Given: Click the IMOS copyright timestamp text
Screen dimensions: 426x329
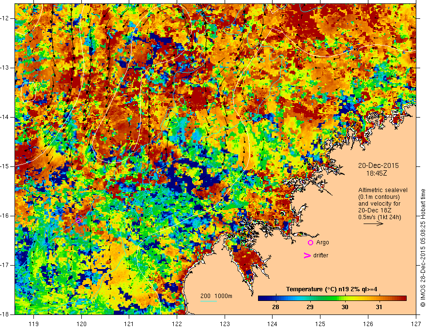Looking at the screenshot, I should (x=423, y=248).
